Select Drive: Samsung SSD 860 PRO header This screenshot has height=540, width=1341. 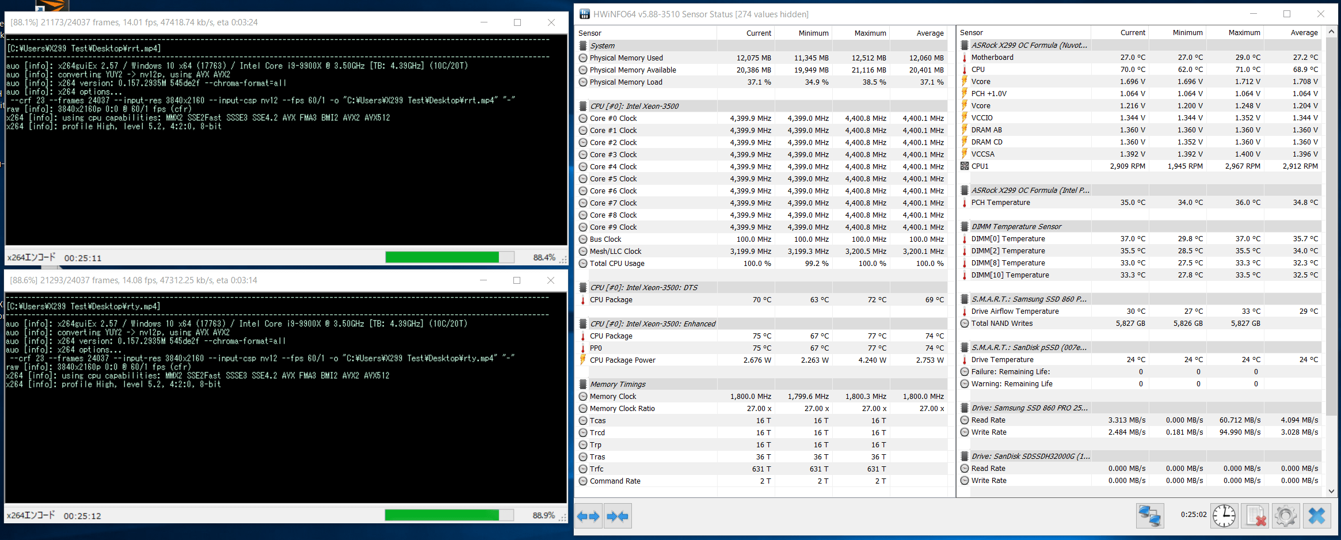(1030, 408)
